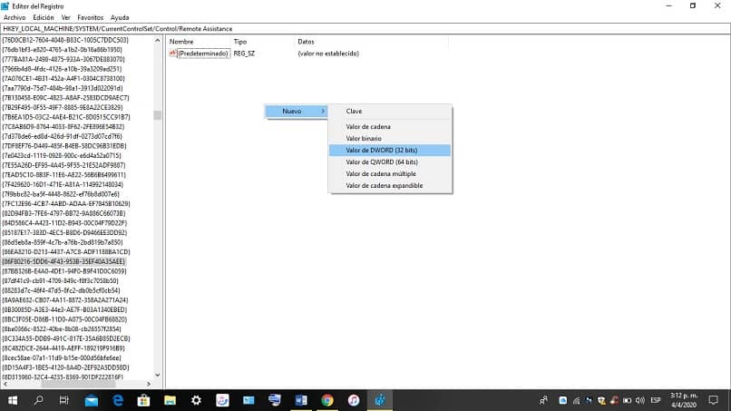
Task: Select the tree key starting {7E55A26D
Action: click(63, 165)
